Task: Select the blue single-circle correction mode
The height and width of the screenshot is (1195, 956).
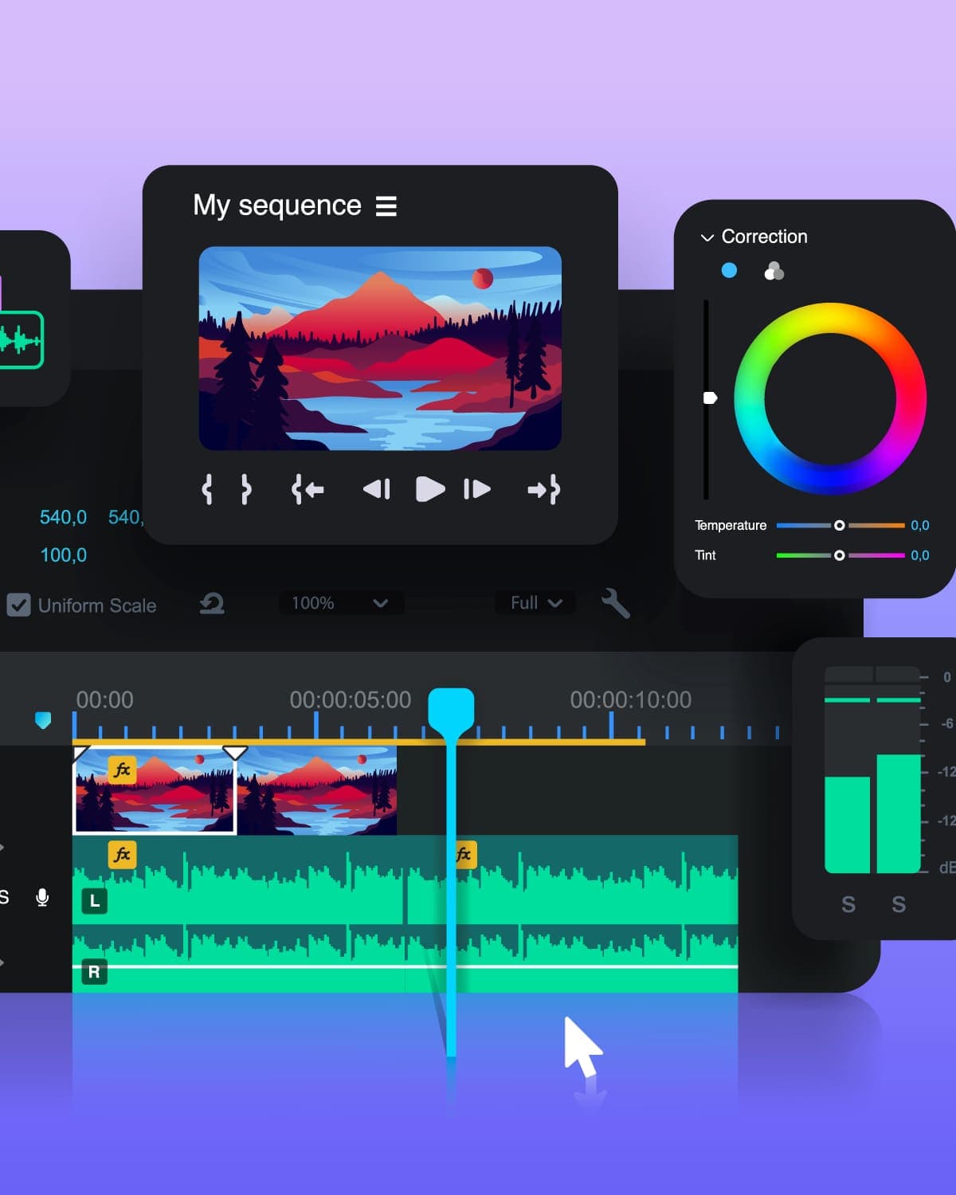Action: pyautogui.click(x=729, y=271)
